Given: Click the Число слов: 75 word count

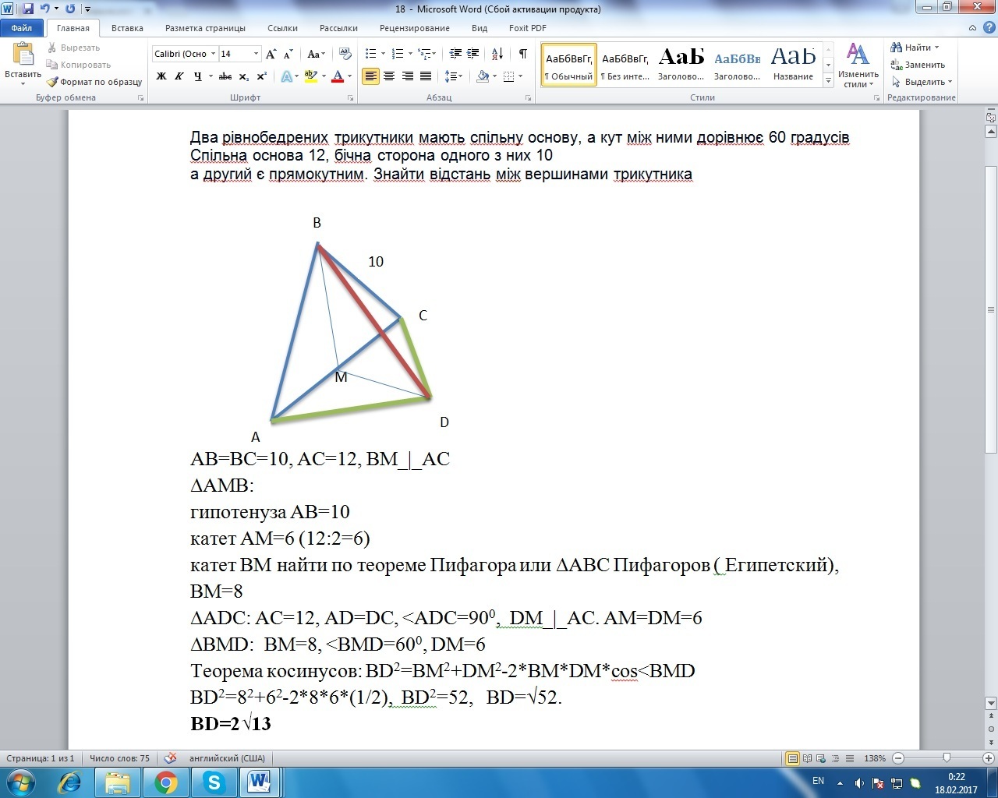Looking at the screenshot, I should (x=119, y=758).
